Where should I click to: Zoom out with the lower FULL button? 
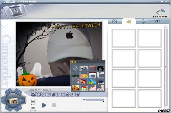[x=33, y=108]
